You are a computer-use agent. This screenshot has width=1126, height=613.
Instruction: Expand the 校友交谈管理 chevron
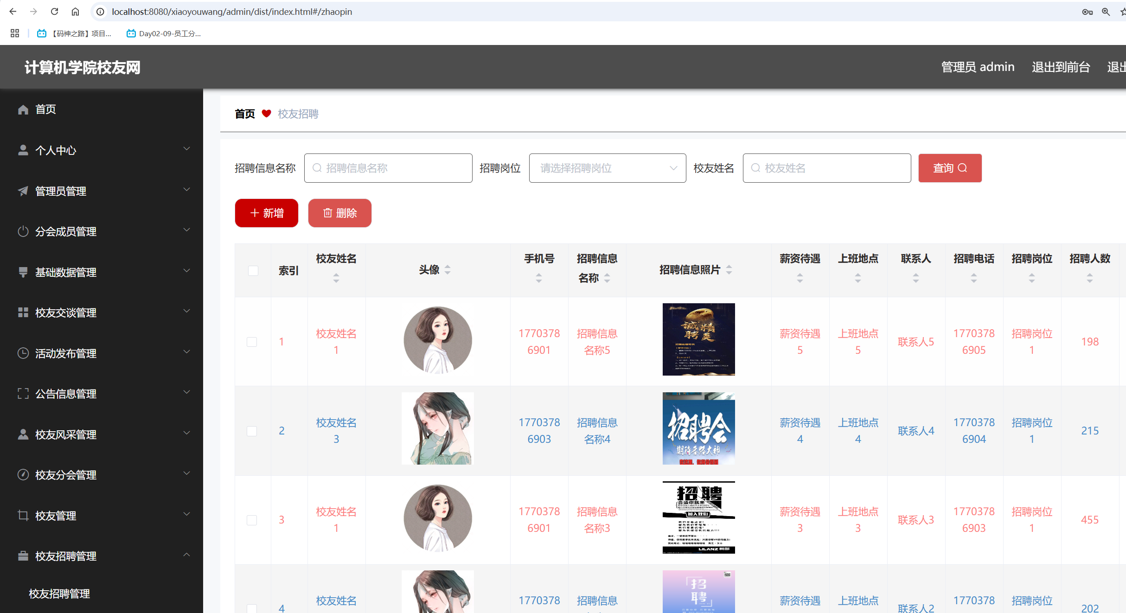[187, 311]
